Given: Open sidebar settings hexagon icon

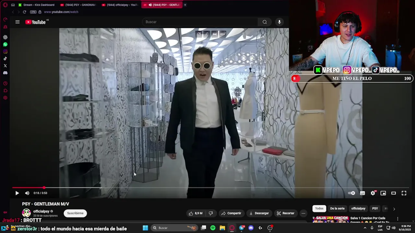Looking at the screenshot, I should point(5,98).
